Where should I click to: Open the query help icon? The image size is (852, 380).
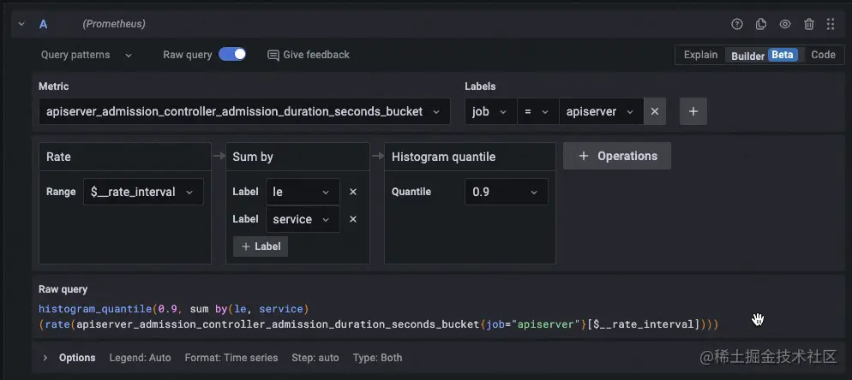[736, 24]
